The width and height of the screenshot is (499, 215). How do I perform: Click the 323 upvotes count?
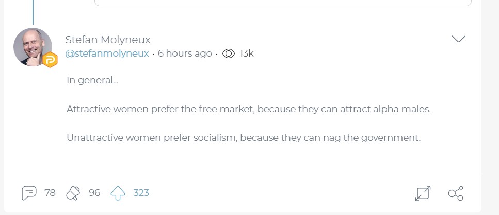pos(141,193)
